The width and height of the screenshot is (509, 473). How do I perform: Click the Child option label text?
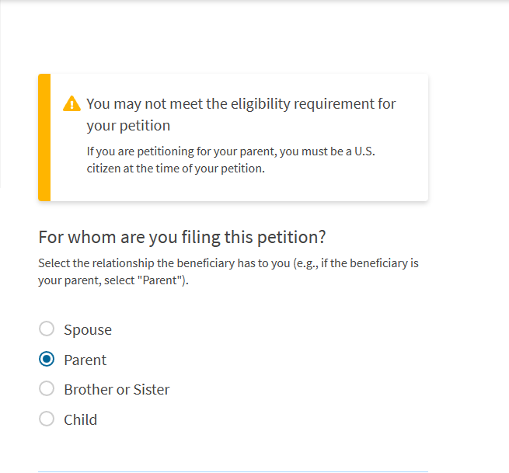coord(81,419)
